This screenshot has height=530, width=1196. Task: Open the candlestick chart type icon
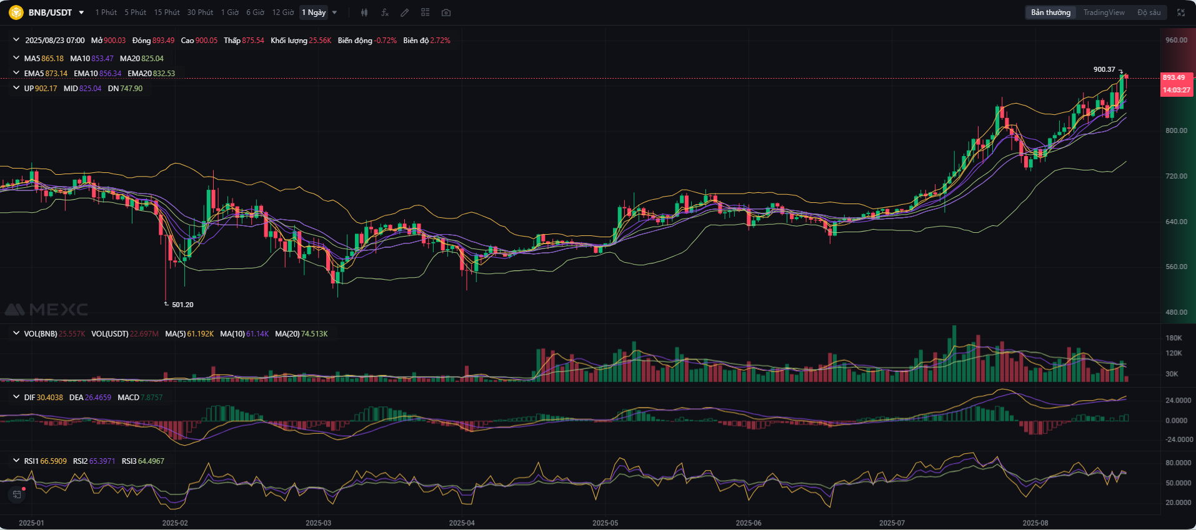[x=364, y=12]
